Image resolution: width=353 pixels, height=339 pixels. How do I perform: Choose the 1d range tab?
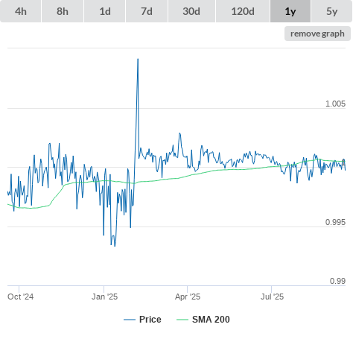coord(105,11)
